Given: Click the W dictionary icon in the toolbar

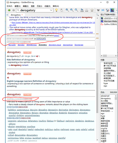Looking at the screenshot, I should [x=98, y=10].
